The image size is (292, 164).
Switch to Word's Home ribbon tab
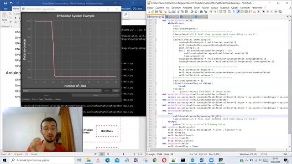(16, 9)
